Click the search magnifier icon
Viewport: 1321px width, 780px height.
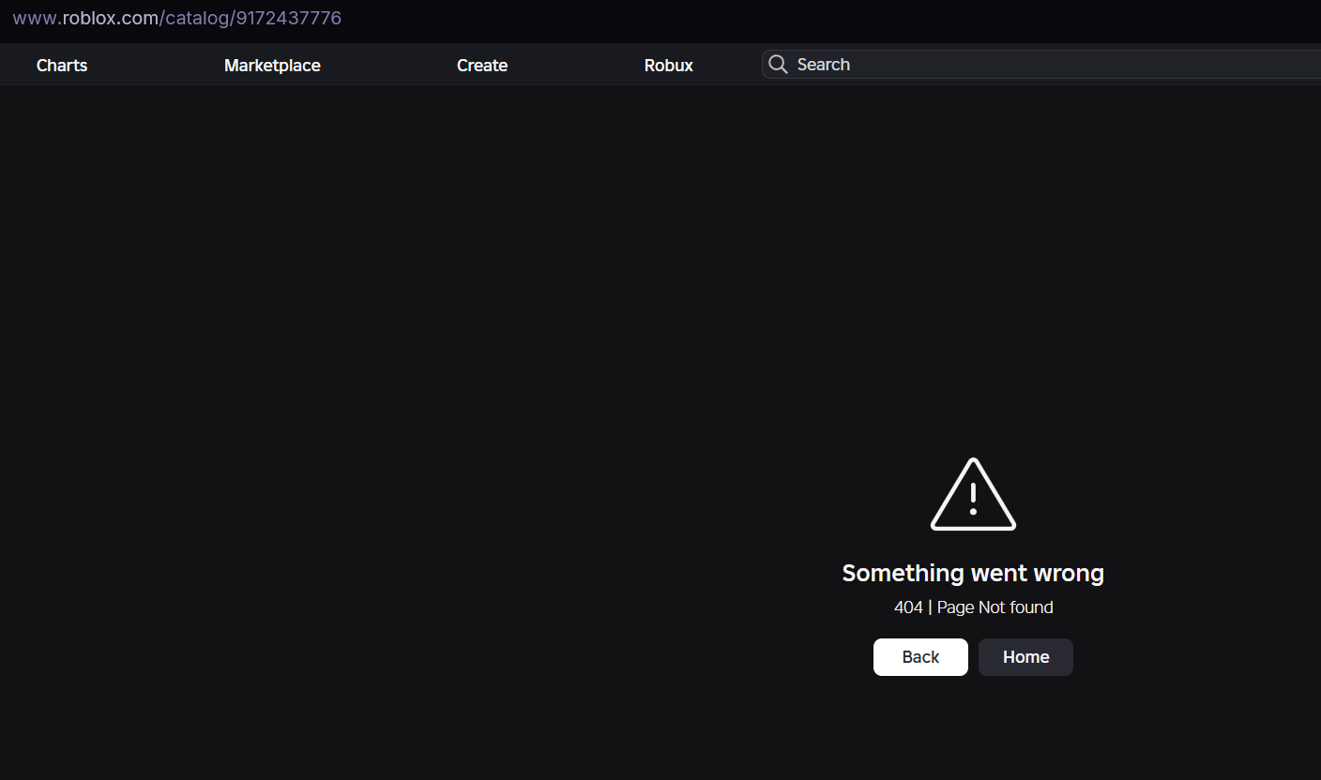tap(778, 64)
